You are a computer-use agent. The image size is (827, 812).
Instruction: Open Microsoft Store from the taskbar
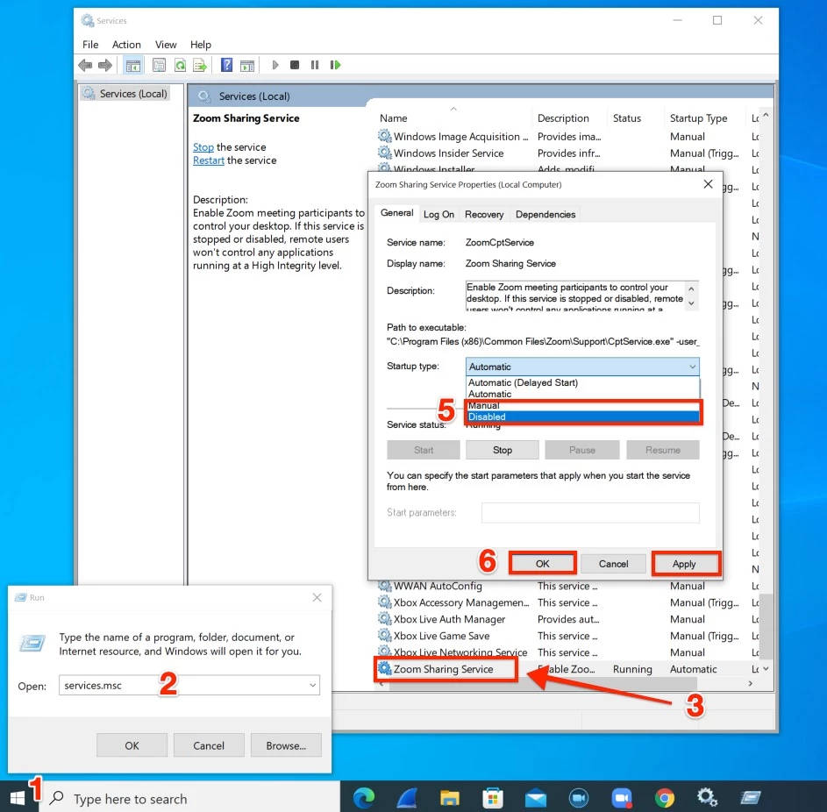493,798
